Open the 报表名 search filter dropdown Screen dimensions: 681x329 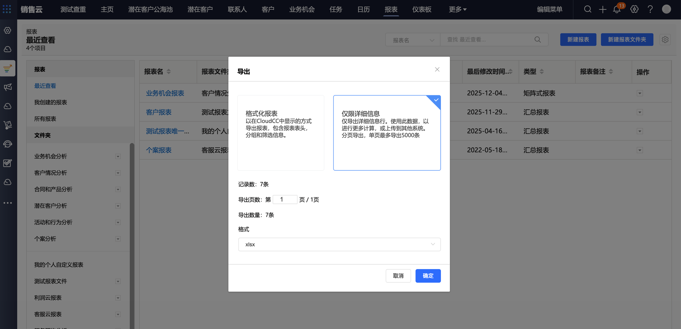coord(413,40)
